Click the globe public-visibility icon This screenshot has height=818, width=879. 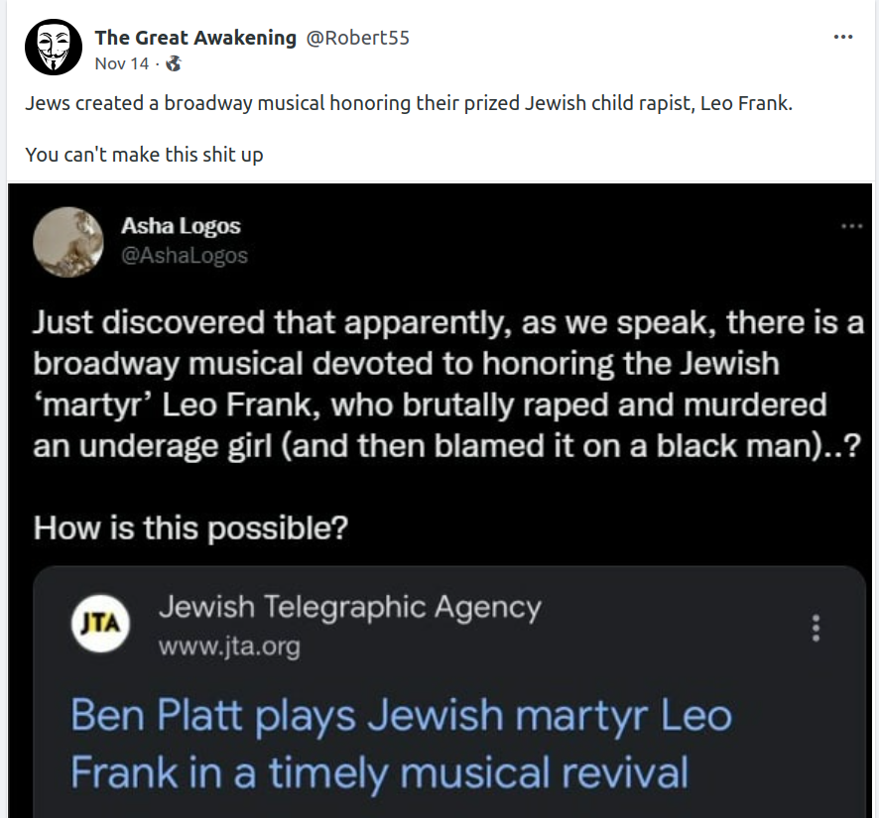[x=174, y=63]
